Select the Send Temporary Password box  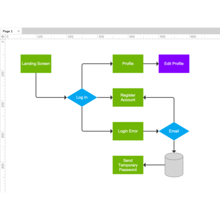(128, 165)
